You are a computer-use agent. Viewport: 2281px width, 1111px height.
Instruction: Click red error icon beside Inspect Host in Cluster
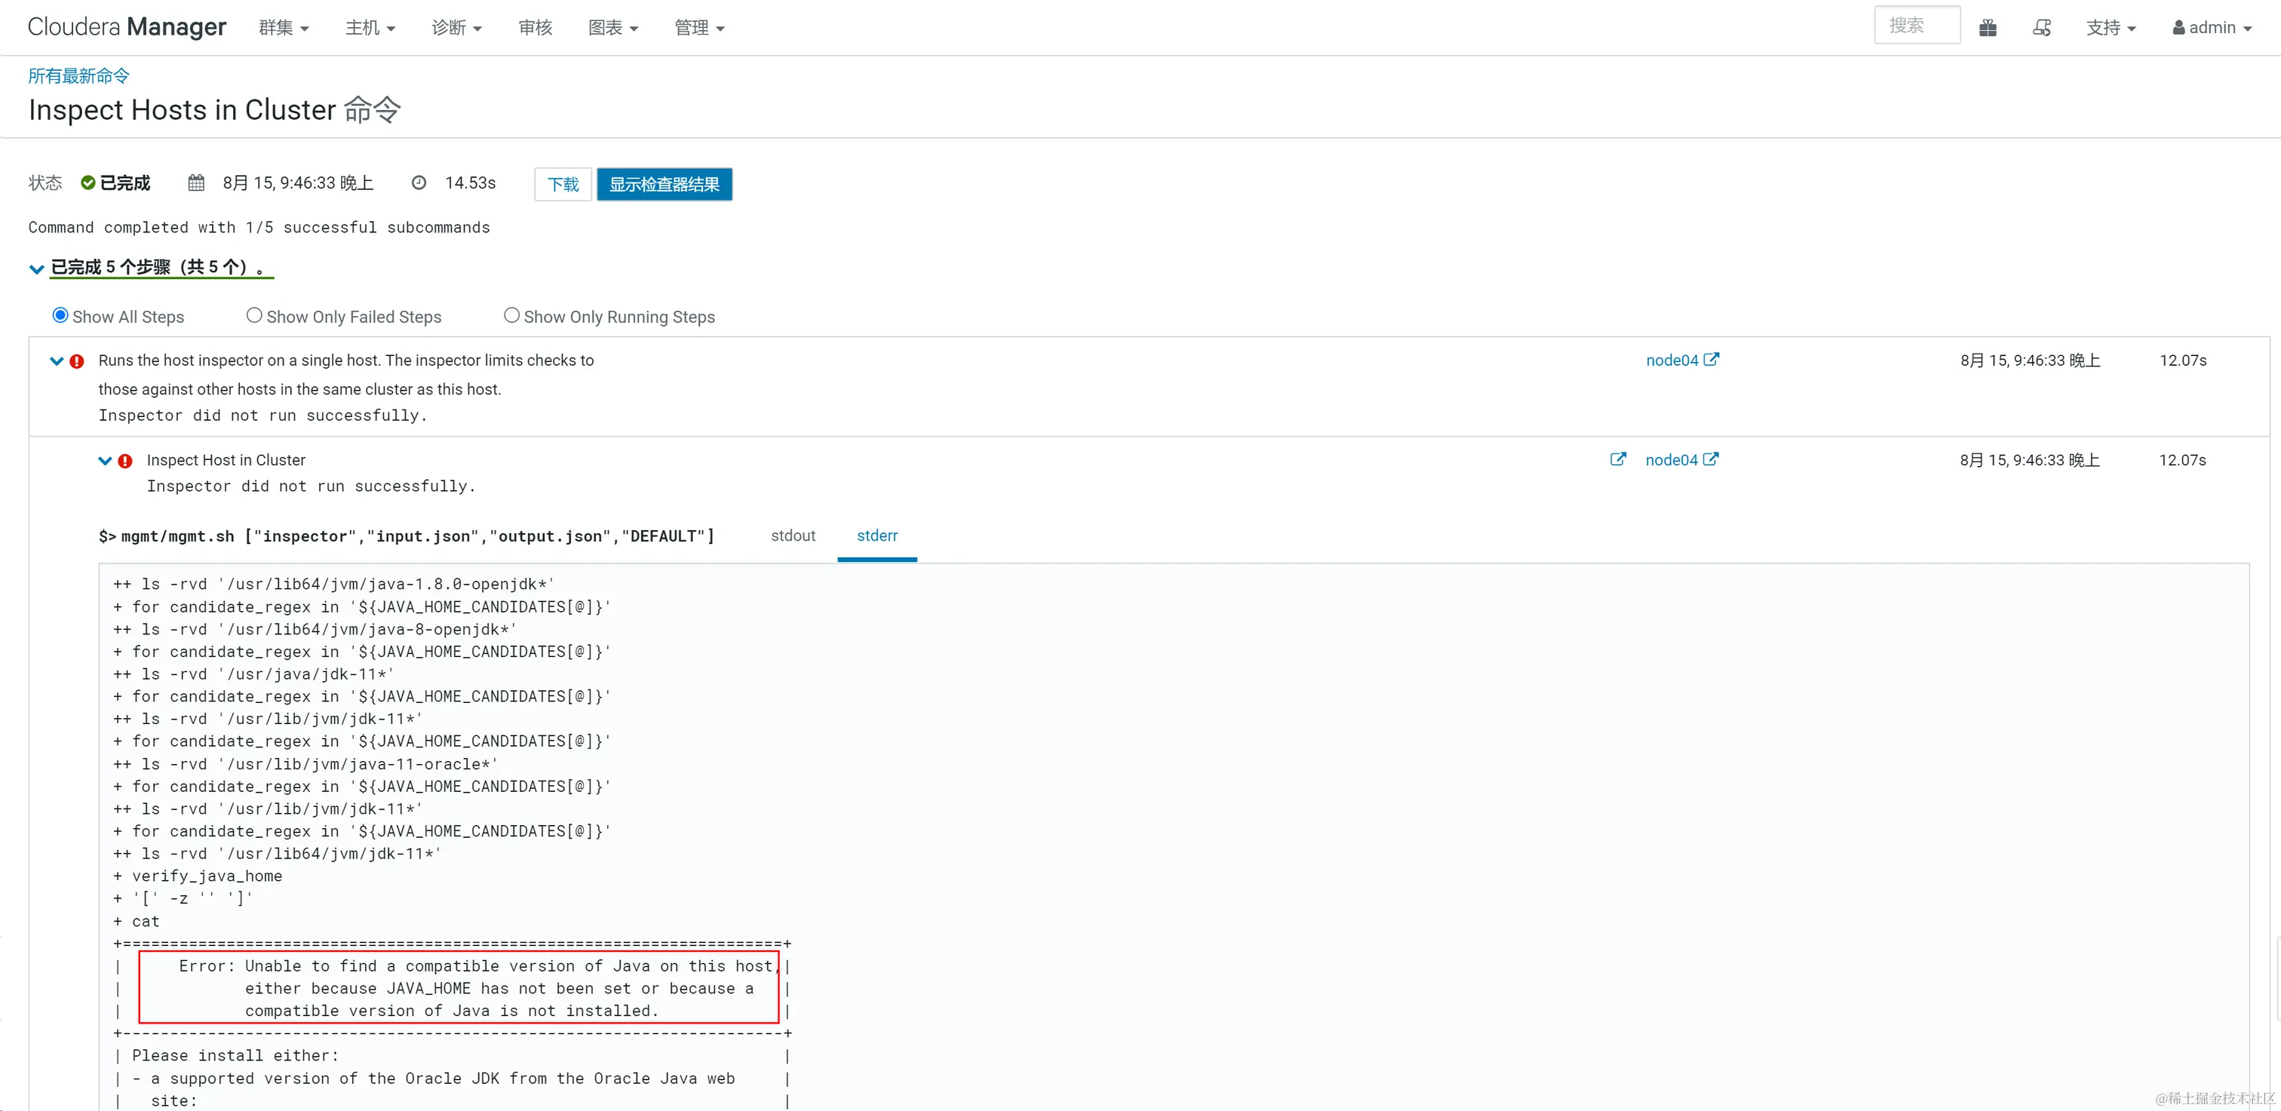click(x=126, y=462)
